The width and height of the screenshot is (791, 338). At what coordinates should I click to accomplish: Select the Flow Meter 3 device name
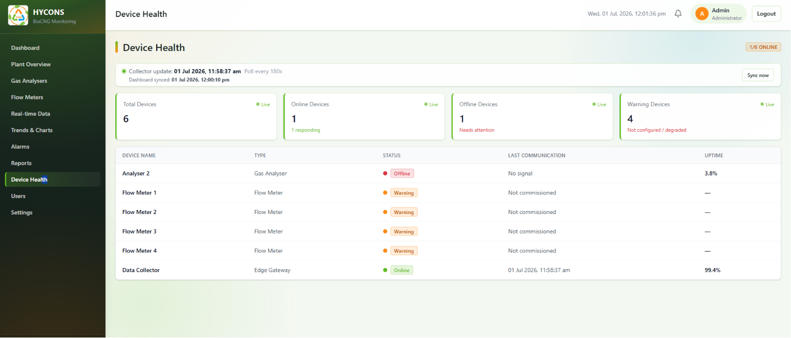140,232
